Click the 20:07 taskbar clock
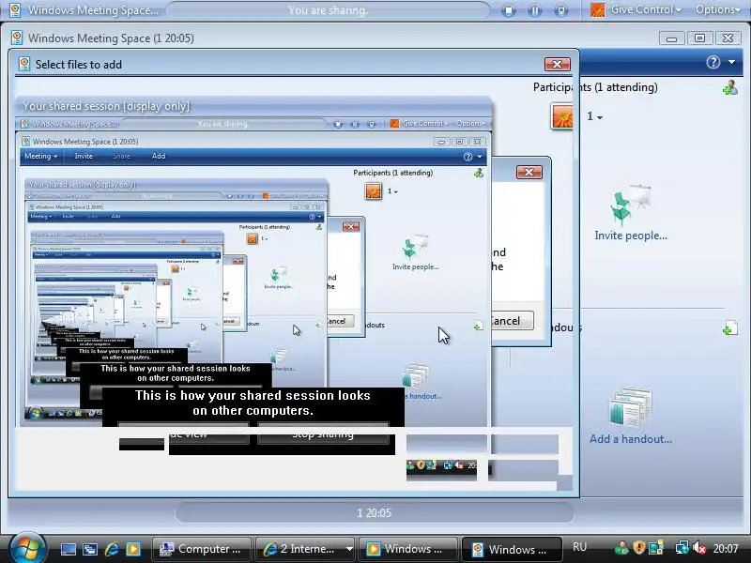The height and width of the screenshot is (563, 751). [x=726, y=548]
